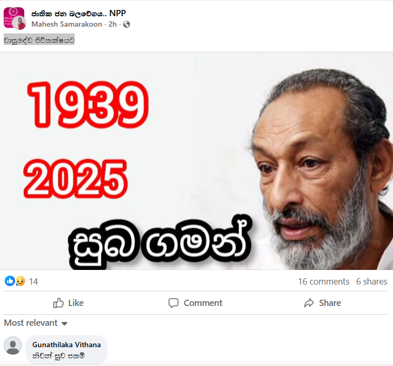Open Mahesh Samarakoon's small profile picture

tap(19, 23)
